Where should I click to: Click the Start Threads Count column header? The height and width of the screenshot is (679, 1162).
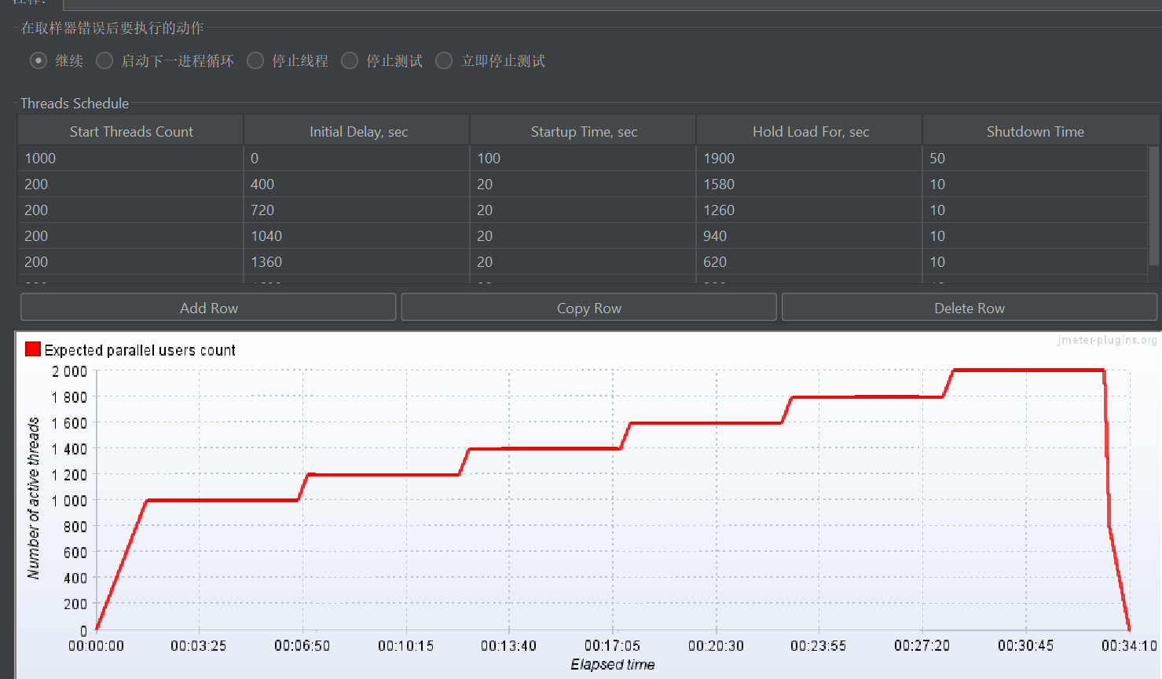tap(131, 131)
